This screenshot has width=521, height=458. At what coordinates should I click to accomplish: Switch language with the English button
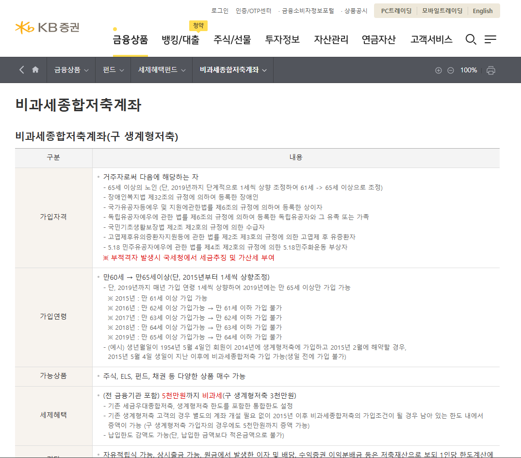(483, 11)
